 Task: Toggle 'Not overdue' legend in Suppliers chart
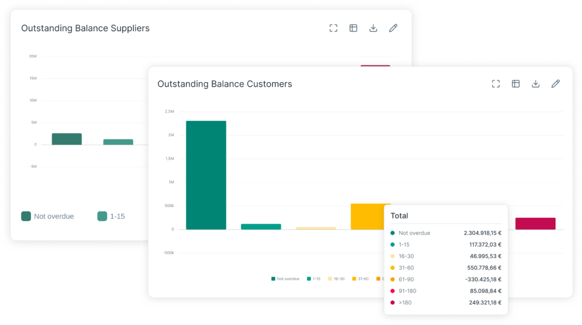click(x=48, y=216)
